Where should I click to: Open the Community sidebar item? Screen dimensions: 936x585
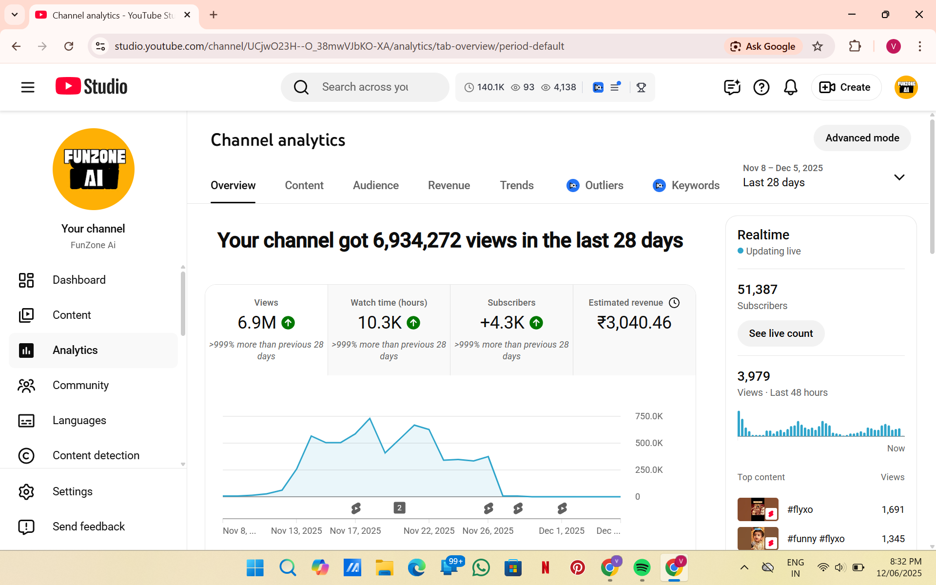pos(80,385)
